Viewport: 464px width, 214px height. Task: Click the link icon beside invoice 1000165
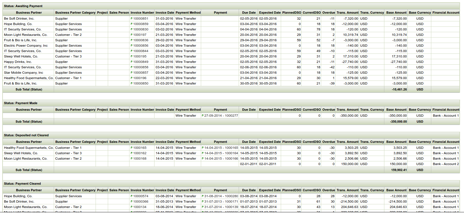131,148
